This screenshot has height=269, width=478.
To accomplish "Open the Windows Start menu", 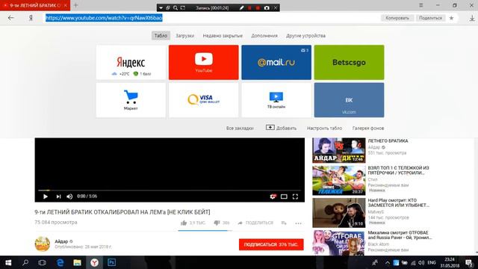I will pos(8,262).
